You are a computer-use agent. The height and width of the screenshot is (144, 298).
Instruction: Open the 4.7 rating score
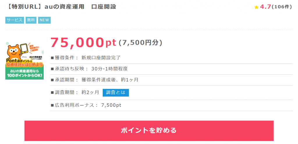tap(265, 7)
